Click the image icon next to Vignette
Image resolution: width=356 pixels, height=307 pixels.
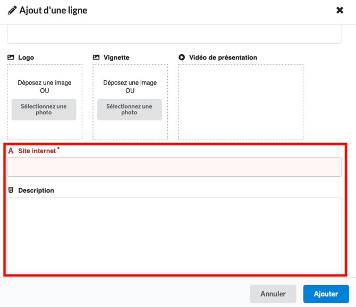pos(96,57)
